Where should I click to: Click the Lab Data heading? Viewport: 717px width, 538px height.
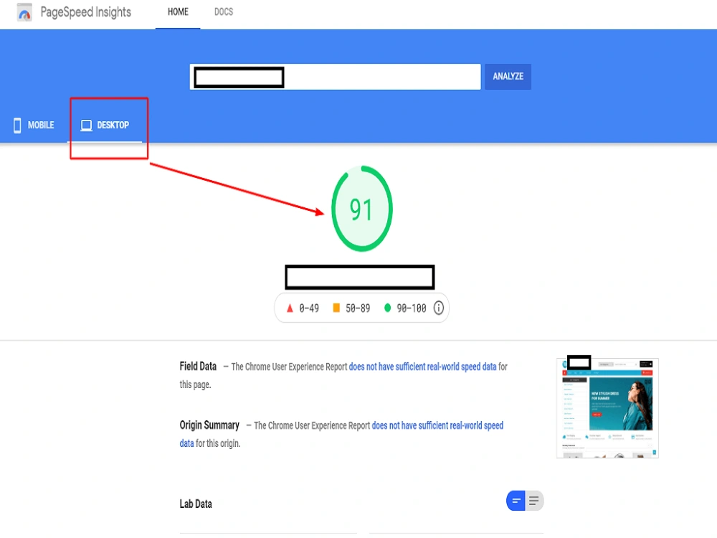(x=196, y=504)
